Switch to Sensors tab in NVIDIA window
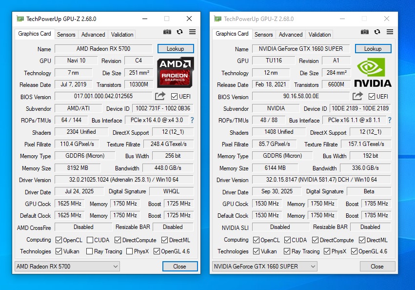415x290 pixels. [264, 35]
